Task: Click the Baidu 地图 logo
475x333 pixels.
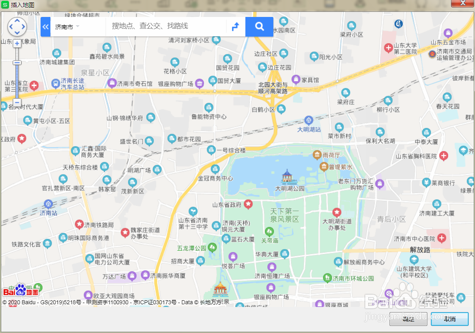Action: tap(20, 291)
